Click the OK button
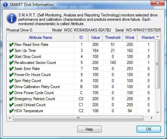Viewport: 167px width, 139px height. [x=149, y=129]
